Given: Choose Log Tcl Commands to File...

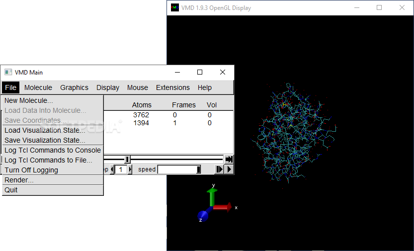Looking at the screenshot, I should pyautogui.click(x=53, y=160).
